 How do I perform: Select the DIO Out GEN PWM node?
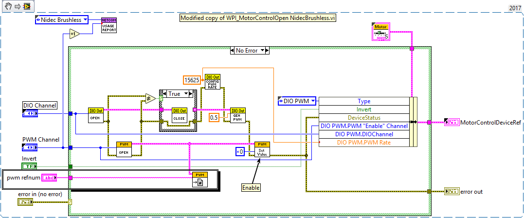[x=237, y=115]
